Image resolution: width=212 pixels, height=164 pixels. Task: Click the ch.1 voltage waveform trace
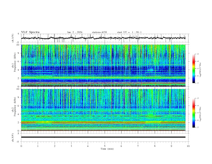click(x=103, y=38)
